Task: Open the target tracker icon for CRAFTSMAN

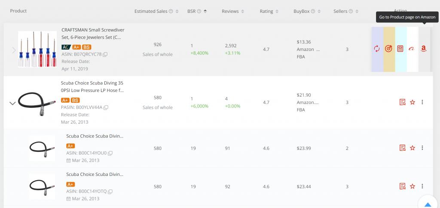Action: (388, 49)
